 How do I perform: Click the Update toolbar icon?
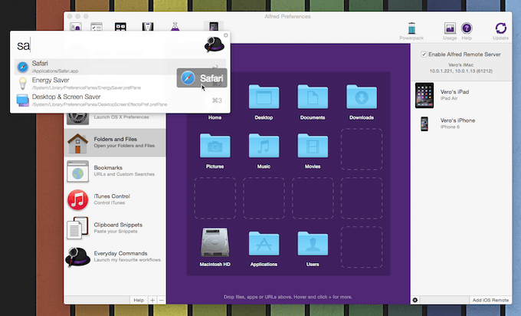(500, 29)
